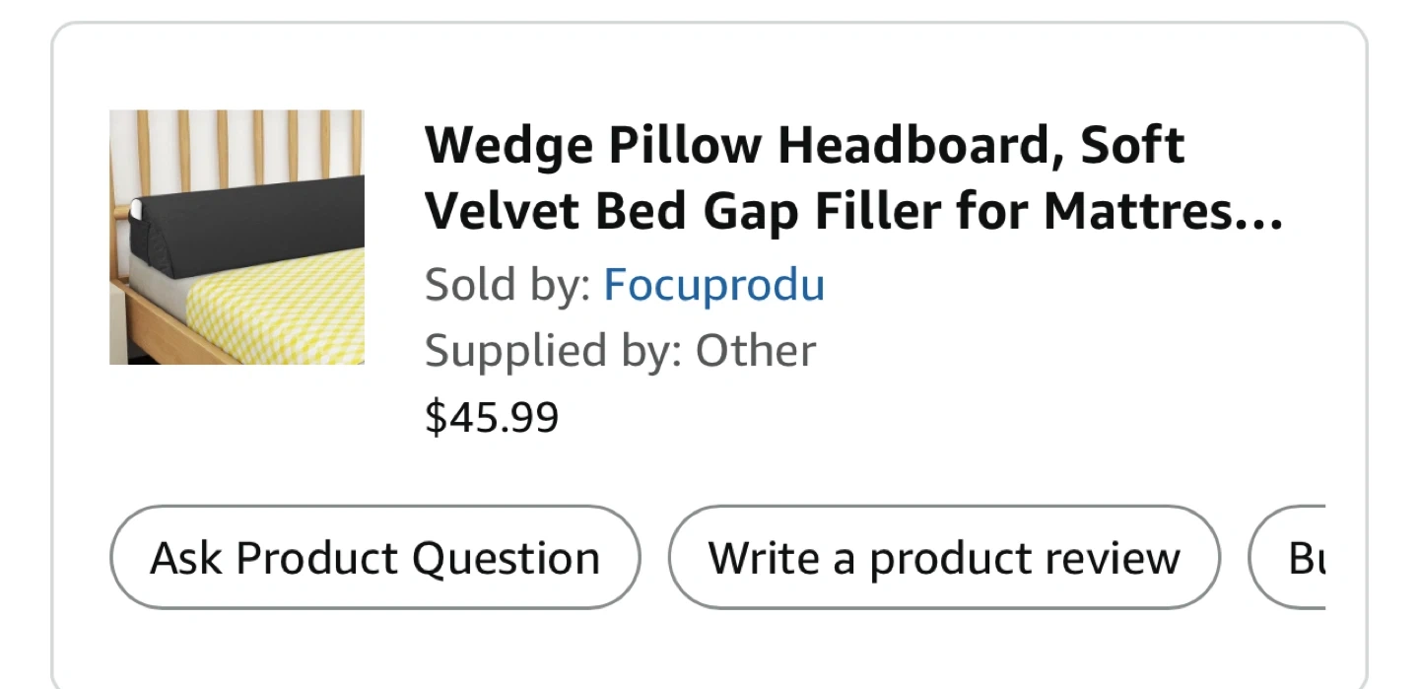Image resolution: width=1419 pixels, height=689 pixels.
Task: Click the $45.99 price text
Action: tap(492, 417)
